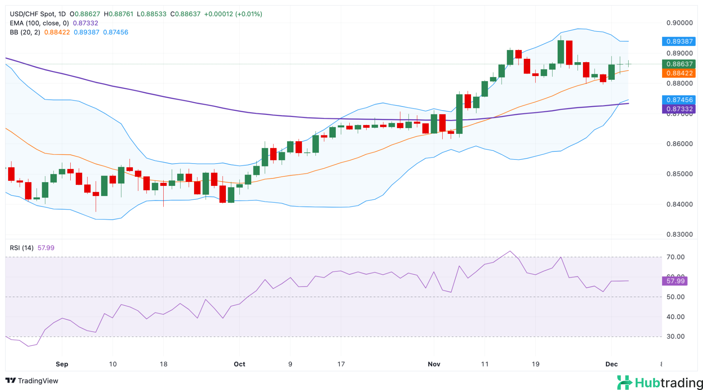Click the Hubtrading logo icon
703x390 pixels.
point(624,383)
